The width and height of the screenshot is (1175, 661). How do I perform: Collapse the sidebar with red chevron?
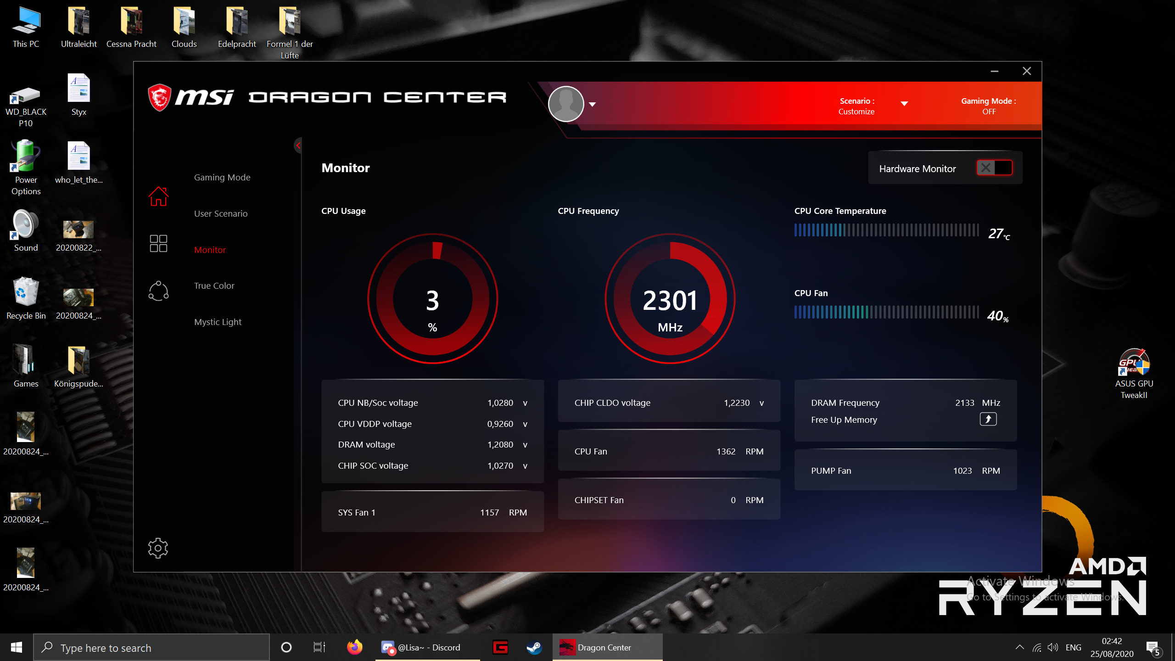pyautogui.click(x=298, y=146)
